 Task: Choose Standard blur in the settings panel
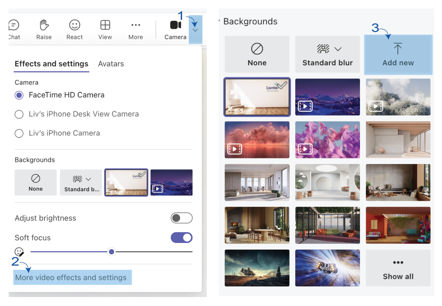[x=81, y=183]
